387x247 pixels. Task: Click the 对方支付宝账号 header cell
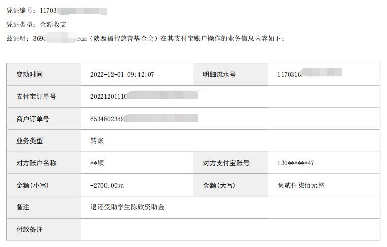(230, 163)
